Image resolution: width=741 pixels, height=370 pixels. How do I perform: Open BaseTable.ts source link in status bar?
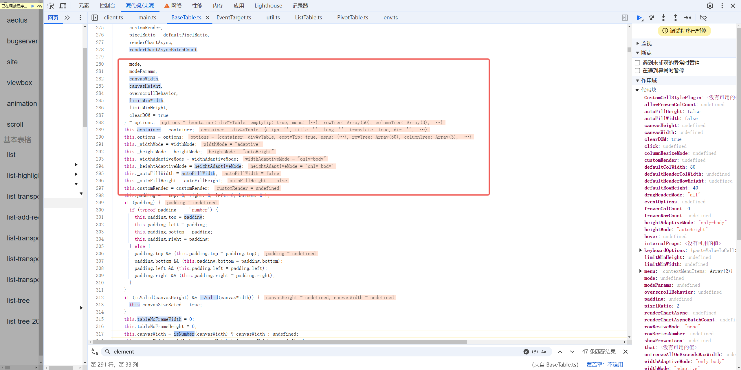(561, 365)
